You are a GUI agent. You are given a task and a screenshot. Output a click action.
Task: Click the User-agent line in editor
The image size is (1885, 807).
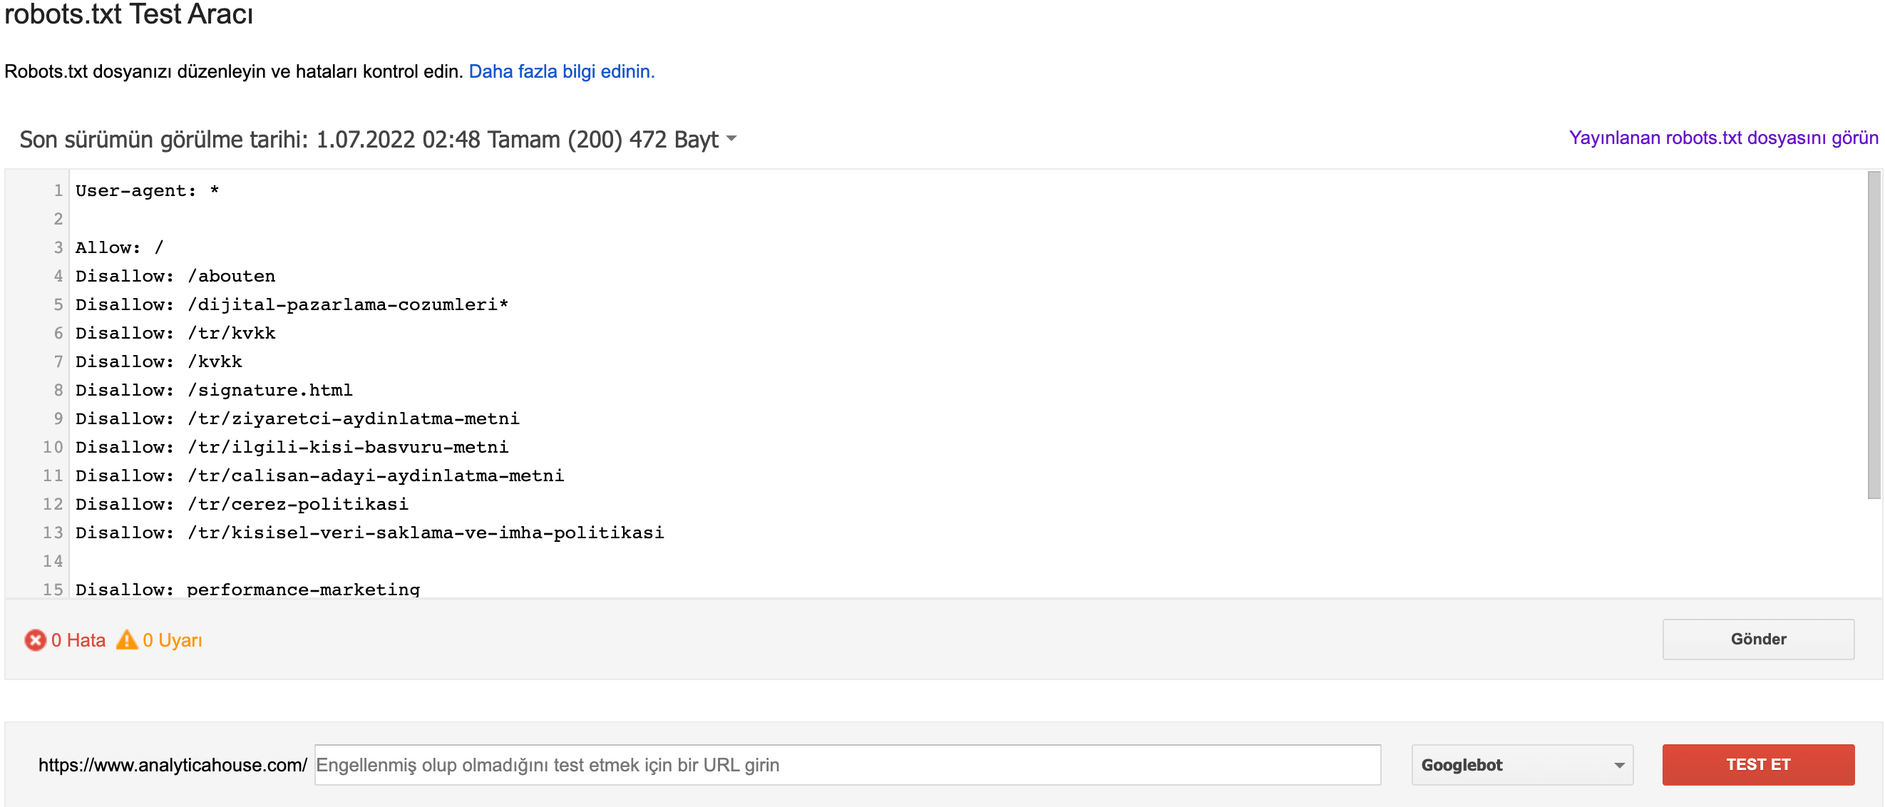click(147, 190)
